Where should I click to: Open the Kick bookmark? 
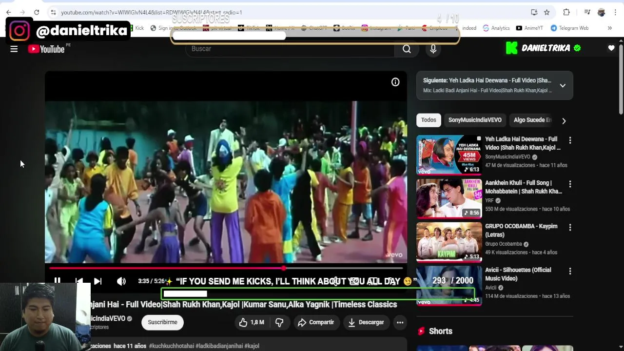pos(136,28)
